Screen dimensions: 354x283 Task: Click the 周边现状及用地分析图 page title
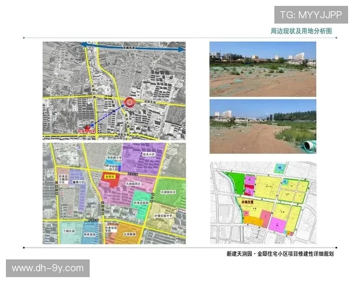pyautogui.click(x=293, y=29)
